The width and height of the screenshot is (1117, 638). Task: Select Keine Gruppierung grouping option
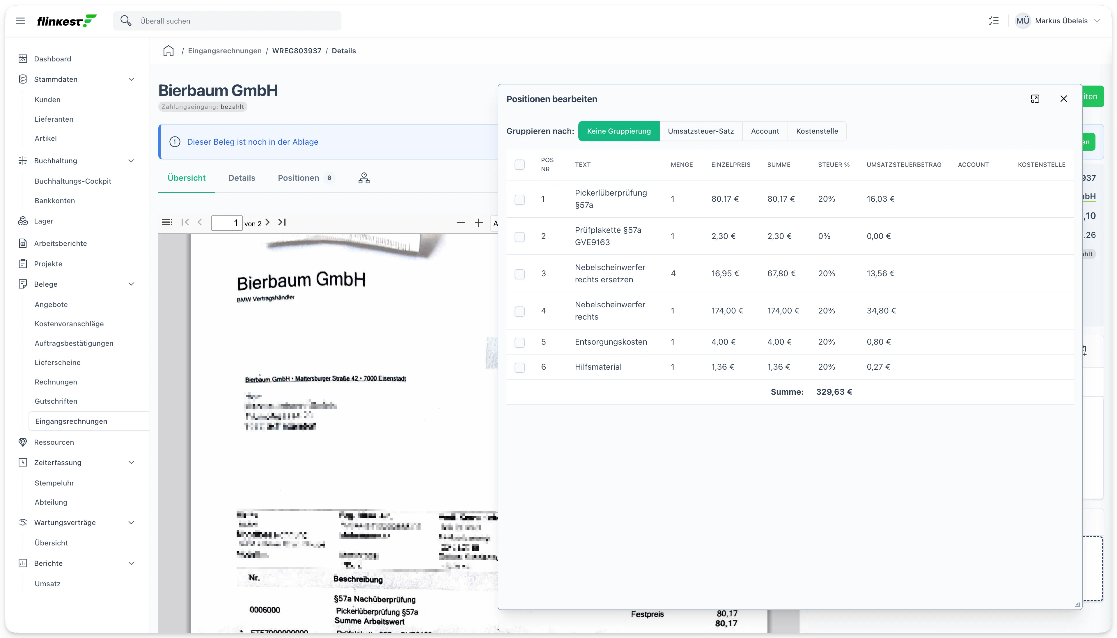[x=618, y=131]
